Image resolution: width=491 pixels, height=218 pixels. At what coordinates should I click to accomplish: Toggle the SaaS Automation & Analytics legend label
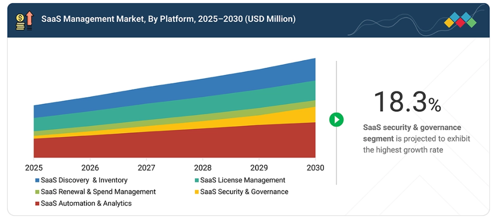coord(86,204)
